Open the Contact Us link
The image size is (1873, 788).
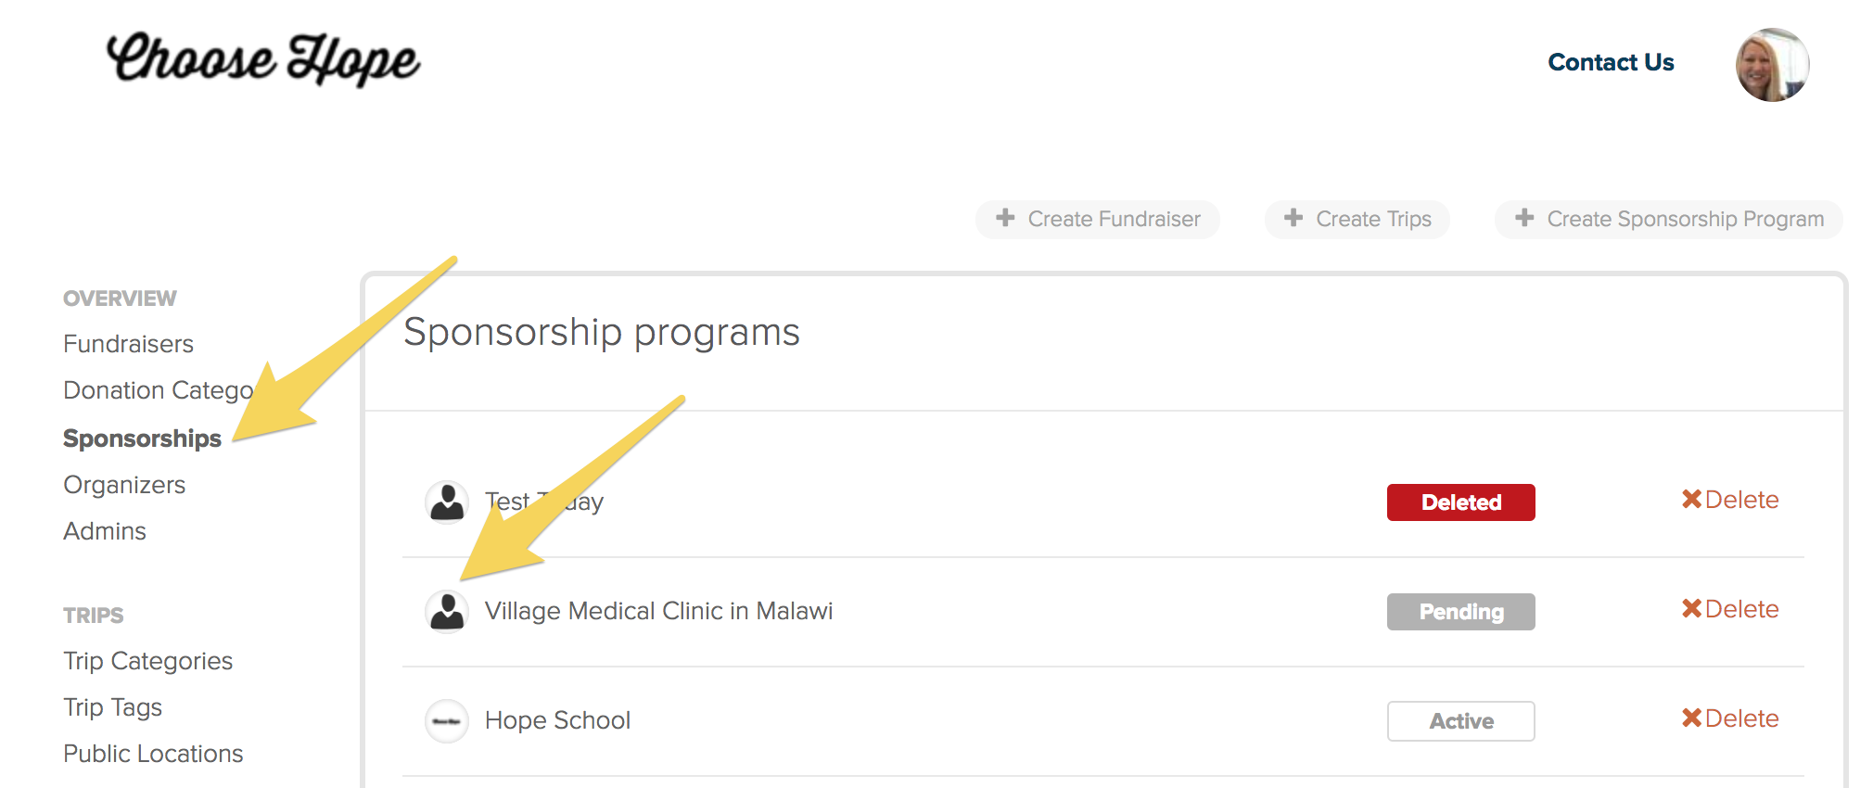1611,62
